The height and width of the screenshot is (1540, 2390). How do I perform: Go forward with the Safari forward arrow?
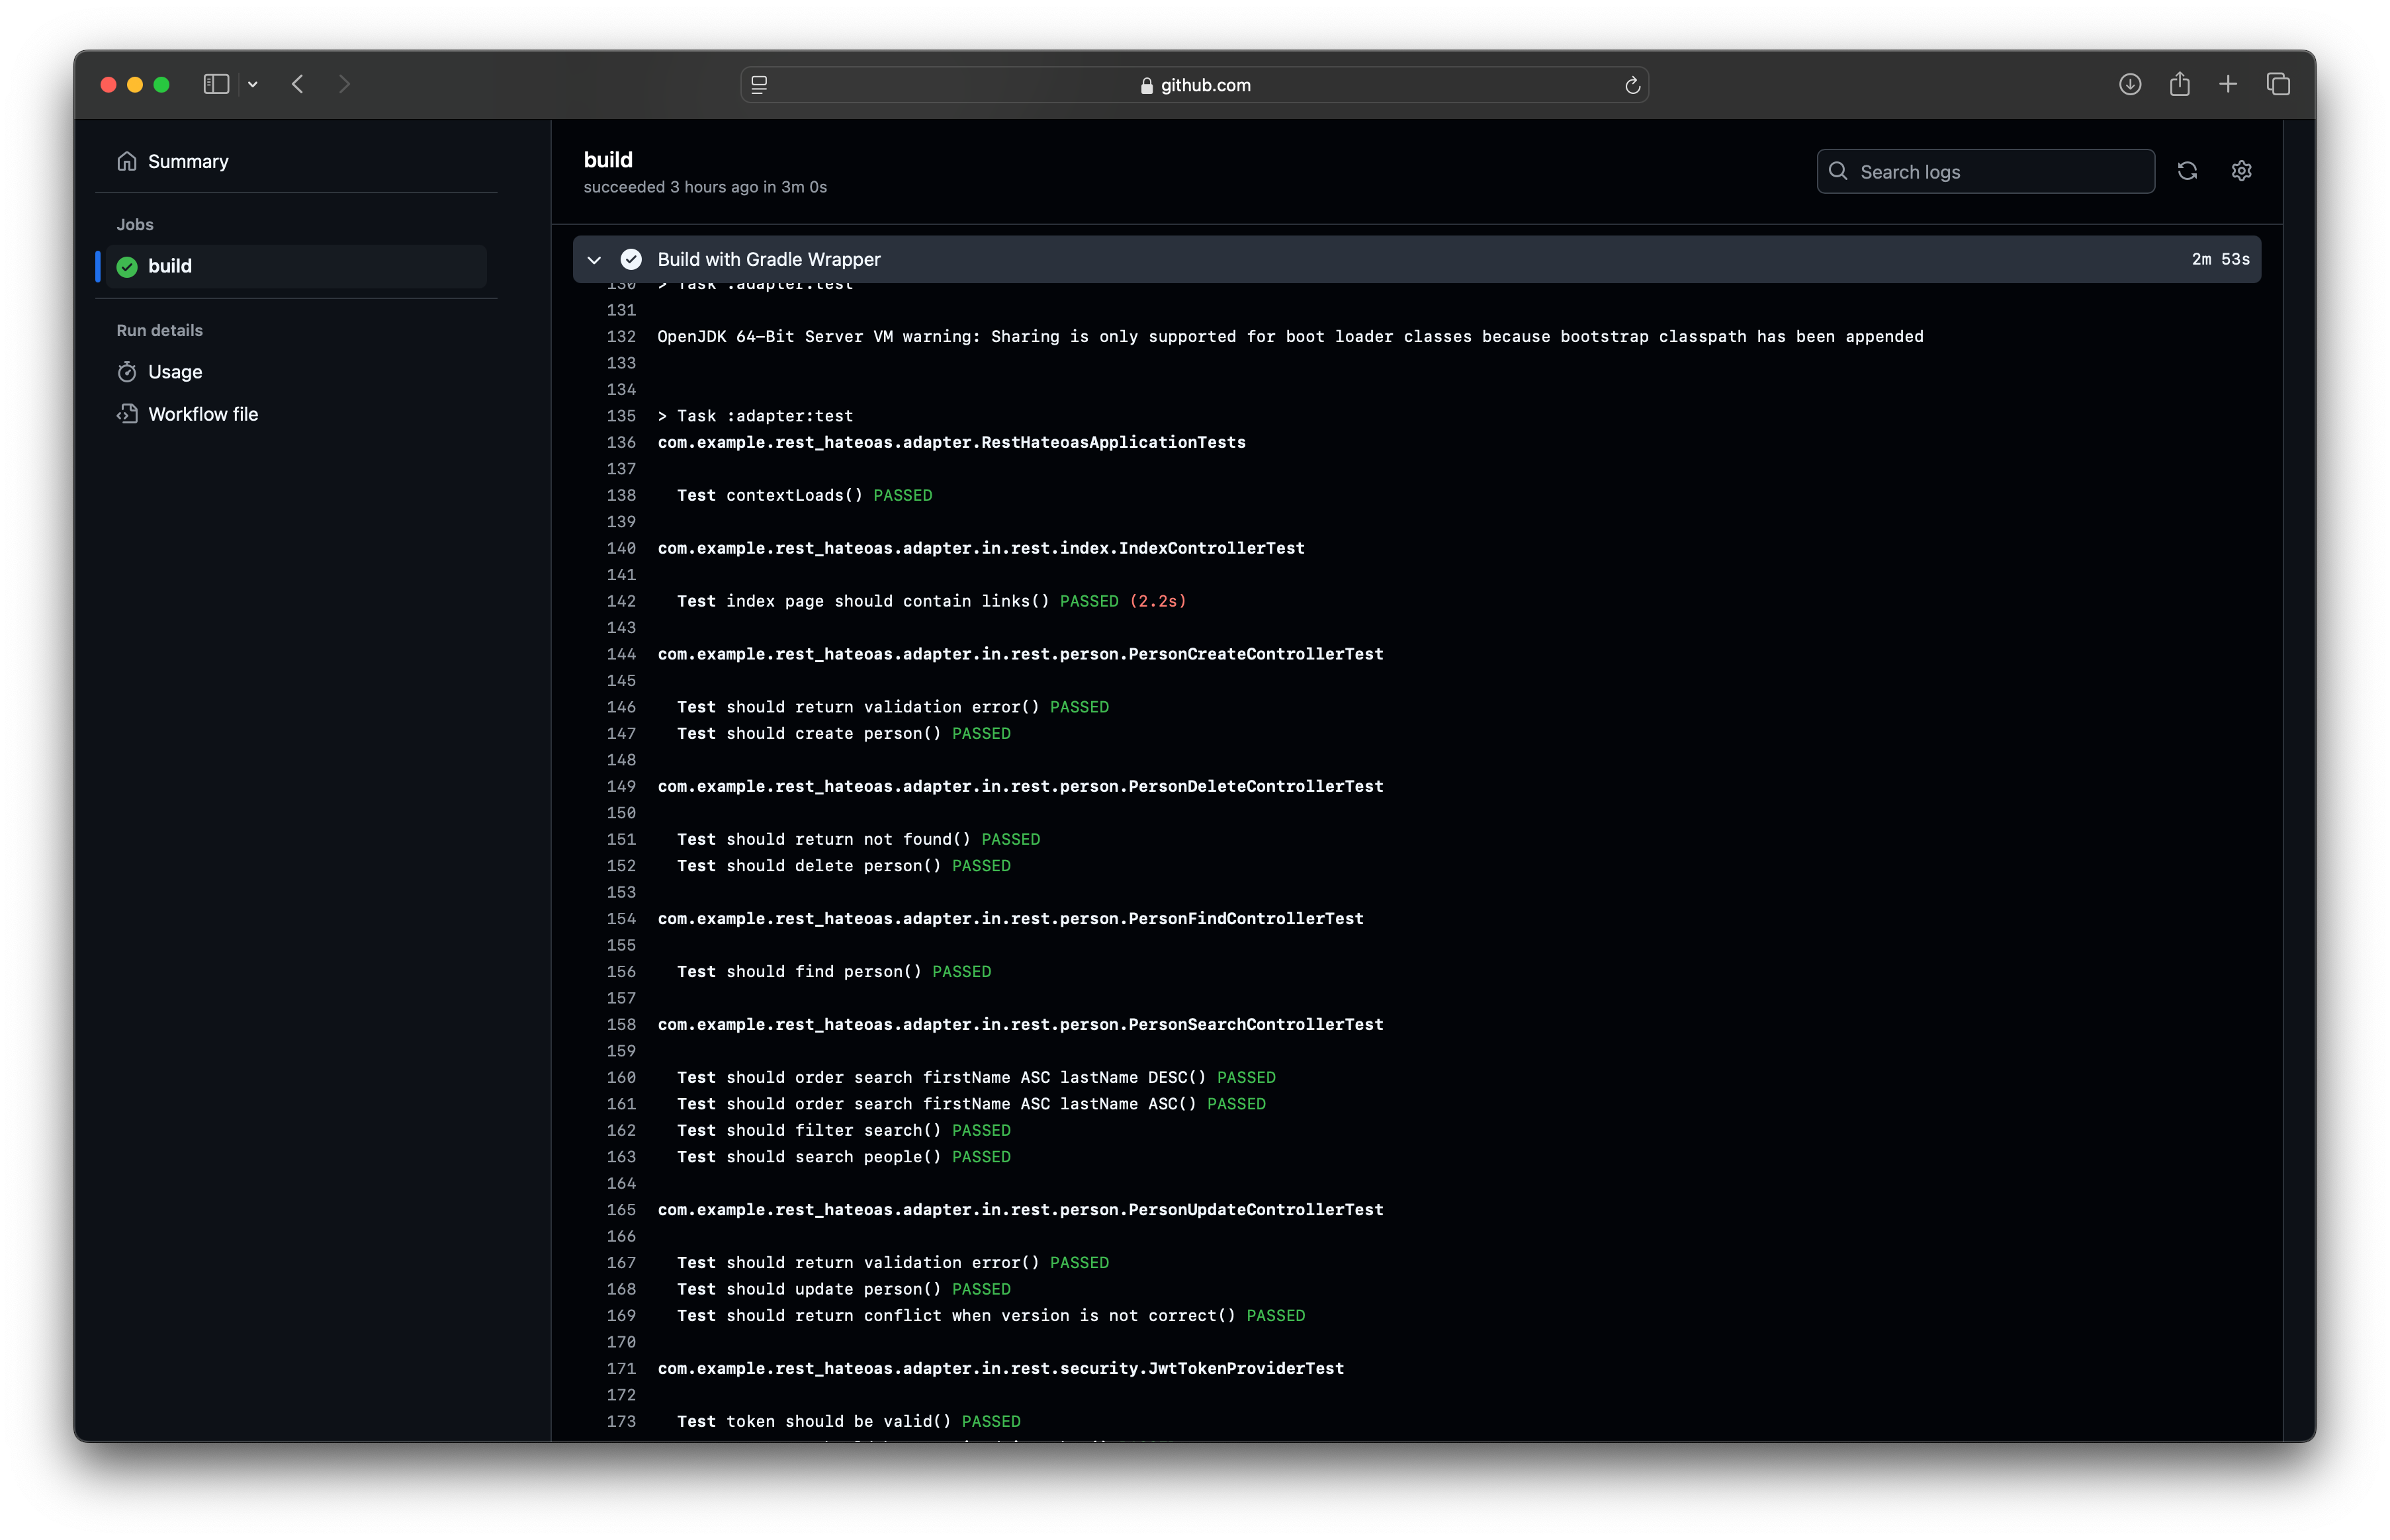[x=344, y=84]
